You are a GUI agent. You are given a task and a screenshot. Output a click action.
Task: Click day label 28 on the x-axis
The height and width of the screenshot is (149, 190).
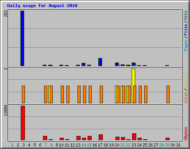point(161,145)
